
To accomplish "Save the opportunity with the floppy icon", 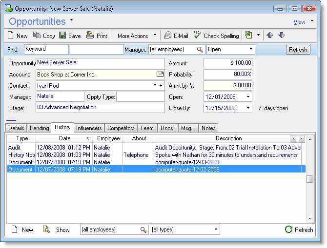I will pyautogui.click(x=63, y=36).
